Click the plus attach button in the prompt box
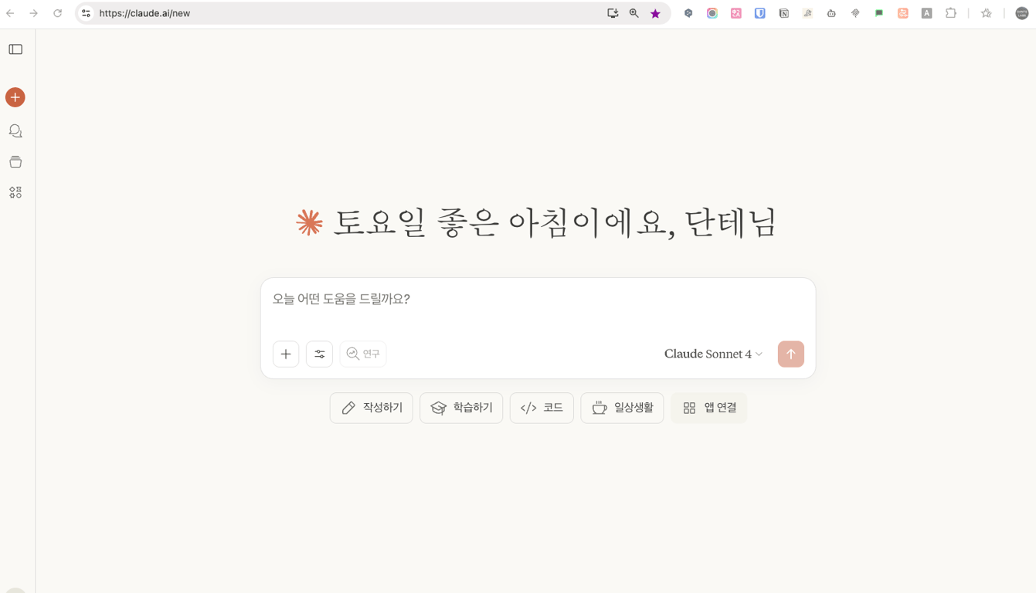 tap(286, 354)
